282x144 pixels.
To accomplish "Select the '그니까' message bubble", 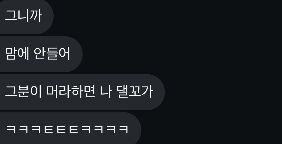I will (x=27, y=17).
